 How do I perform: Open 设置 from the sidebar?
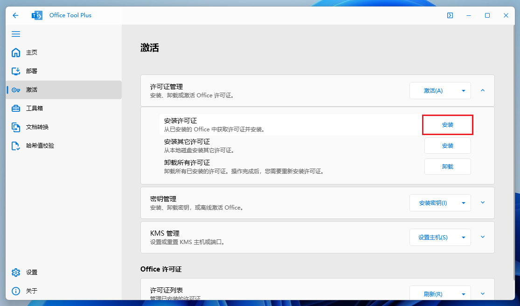[x=64, y=272]
